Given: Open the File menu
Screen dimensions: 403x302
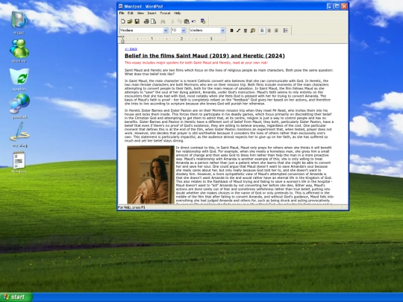Looking at the screenshot, I should 122,13.
